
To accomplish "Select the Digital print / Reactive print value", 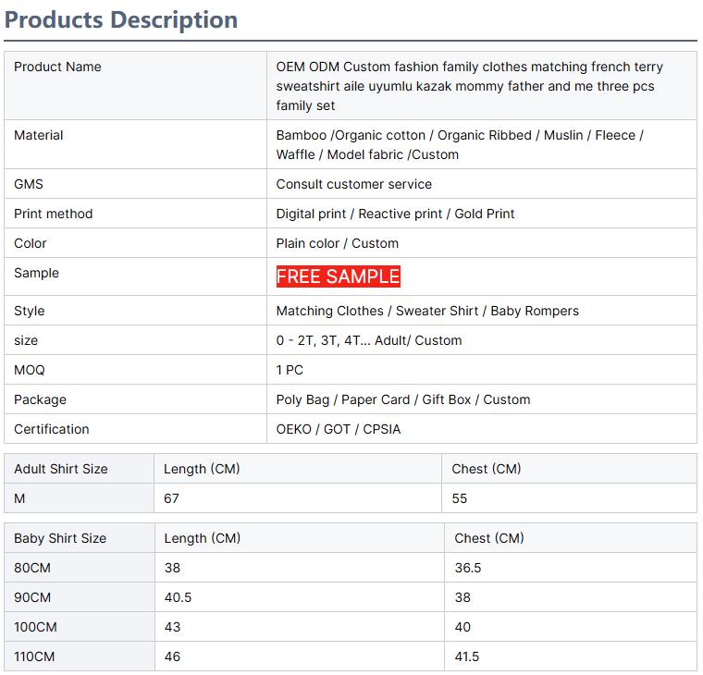I will click(x=395, y=214).
